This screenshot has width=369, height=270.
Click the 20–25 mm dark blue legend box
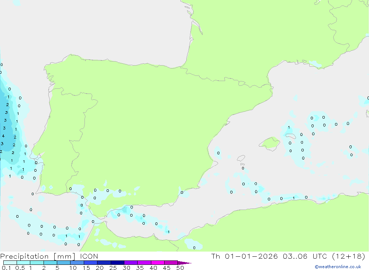104,263
